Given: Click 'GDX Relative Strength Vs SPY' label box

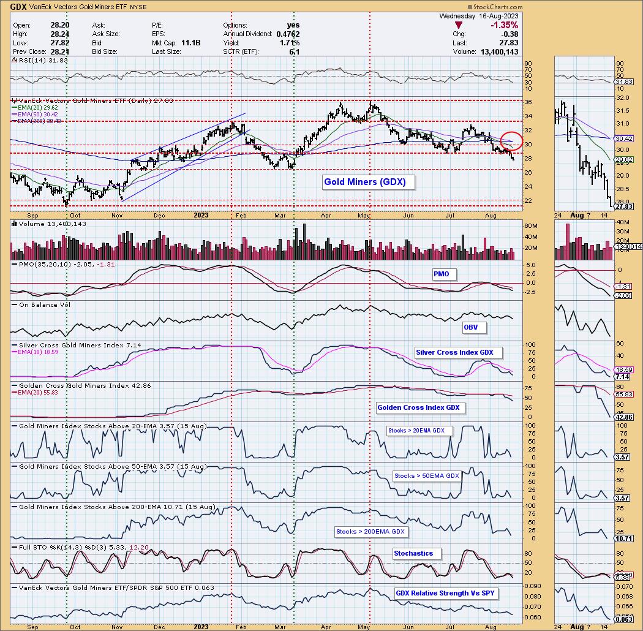Looking at the screenshot, I should point(445,593).
